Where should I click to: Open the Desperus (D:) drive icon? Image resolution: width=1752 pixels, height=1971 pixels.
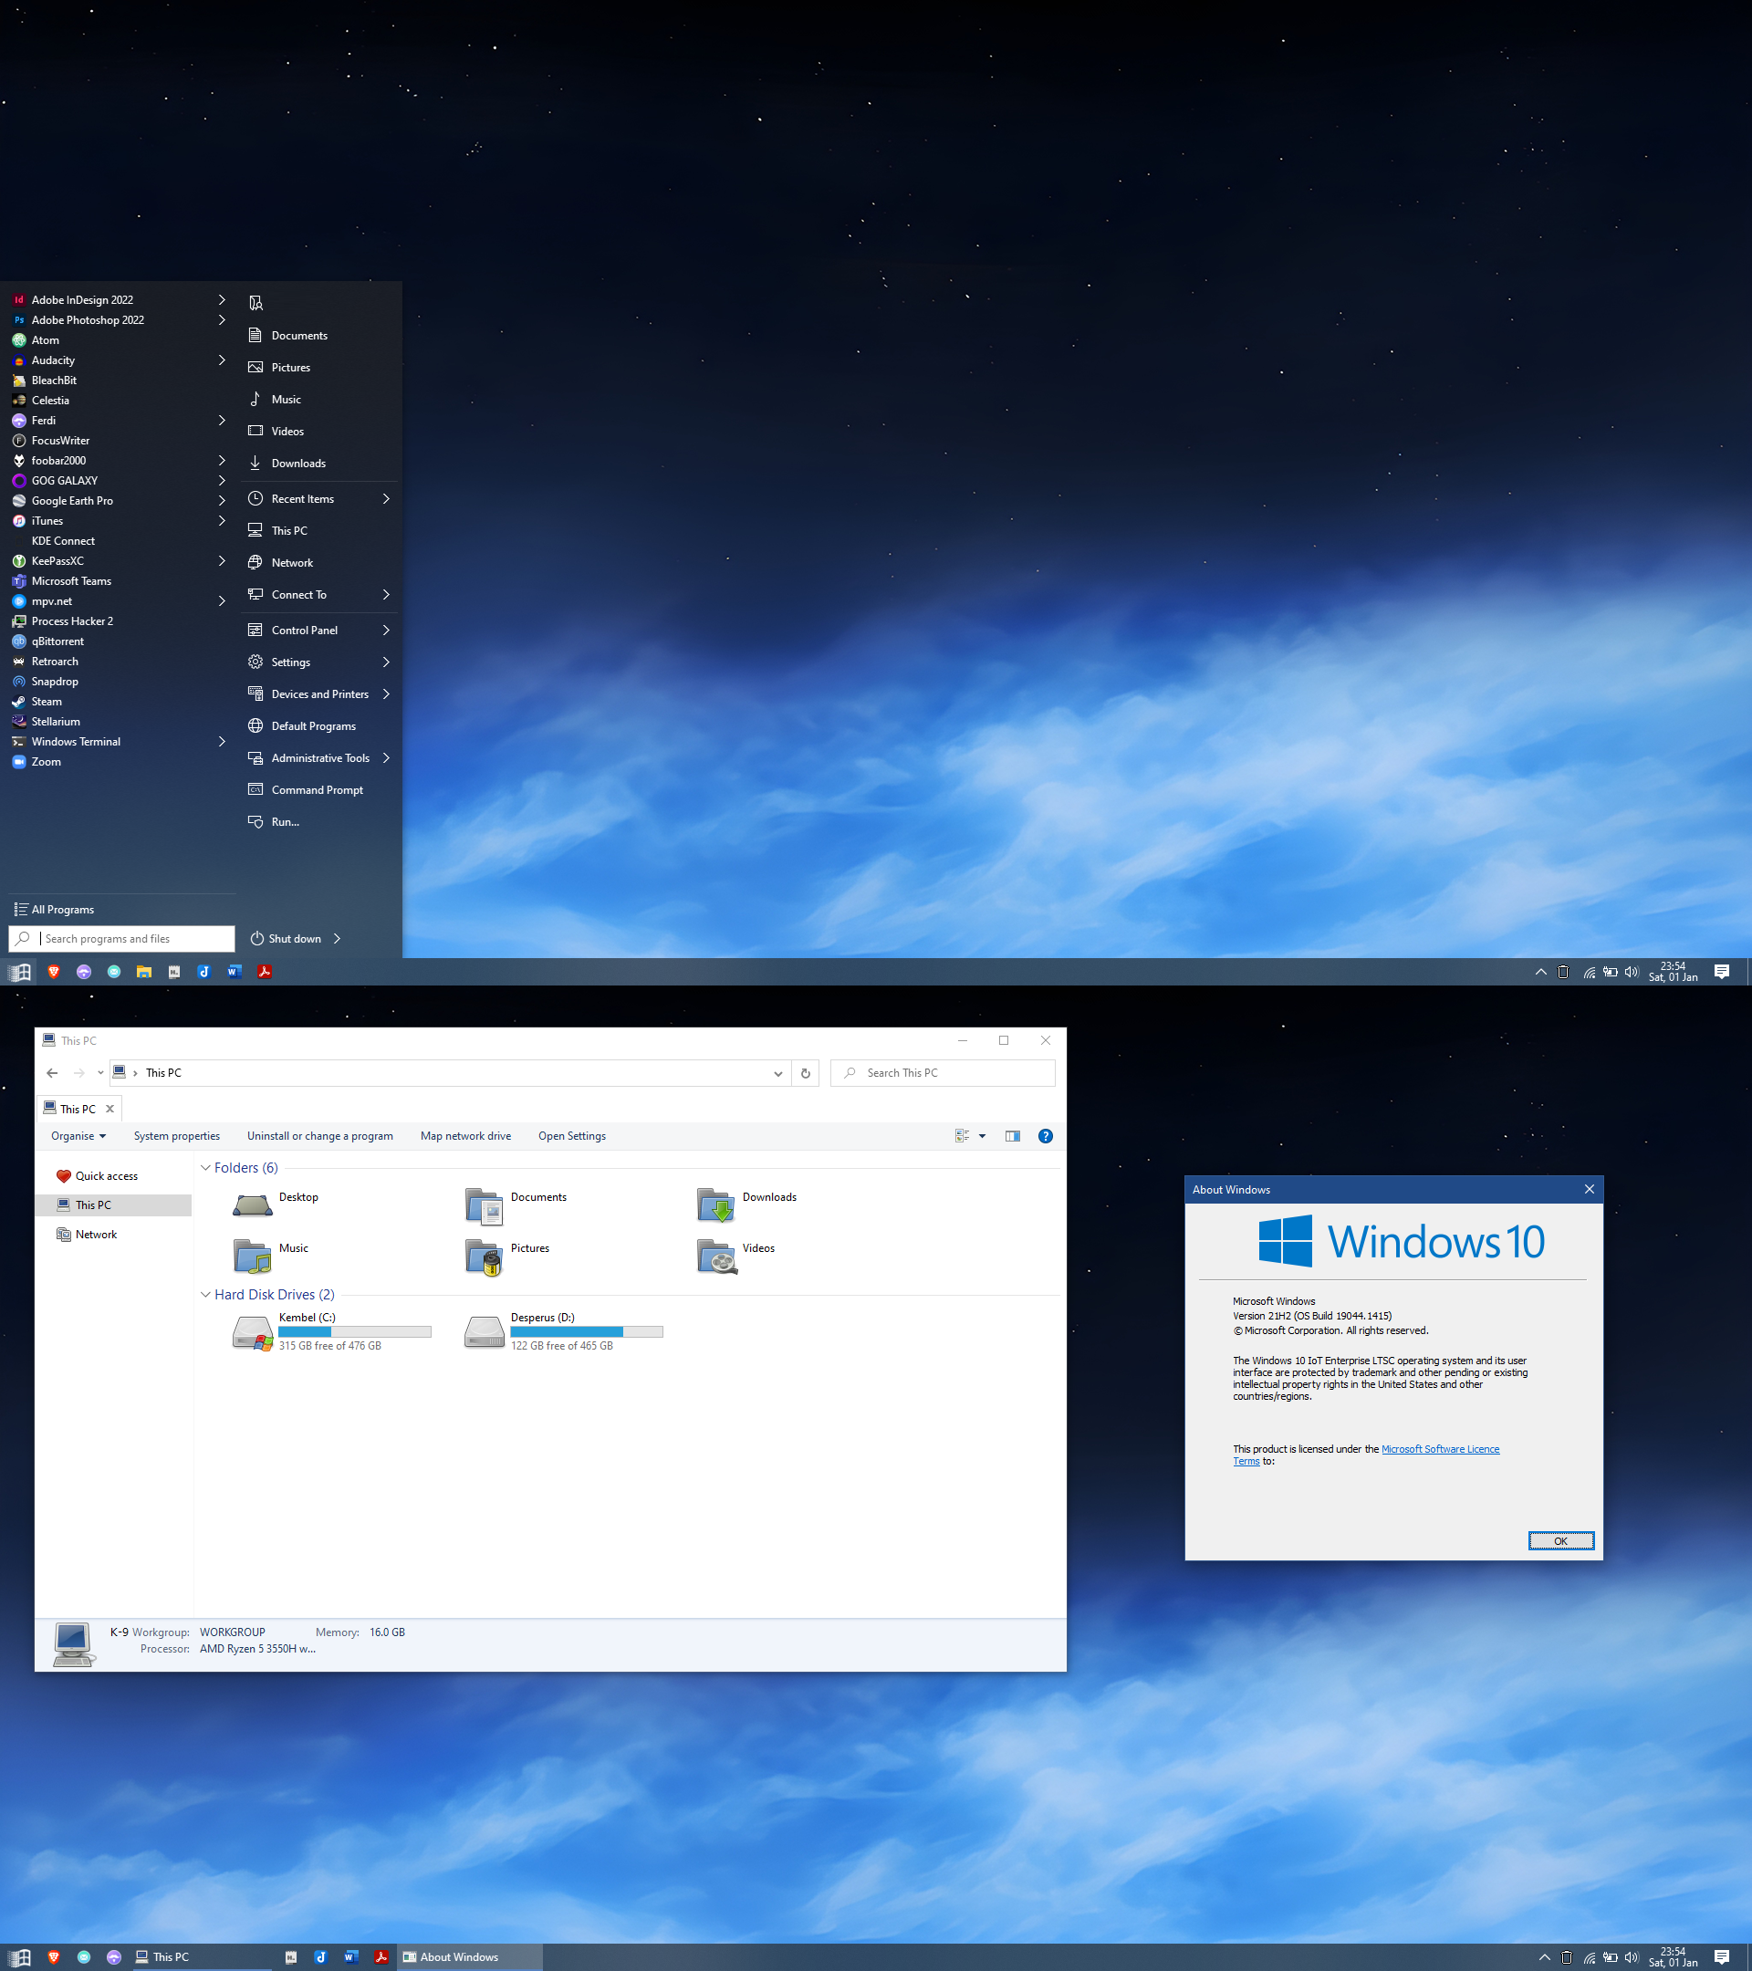click(x=484, y=1331)
